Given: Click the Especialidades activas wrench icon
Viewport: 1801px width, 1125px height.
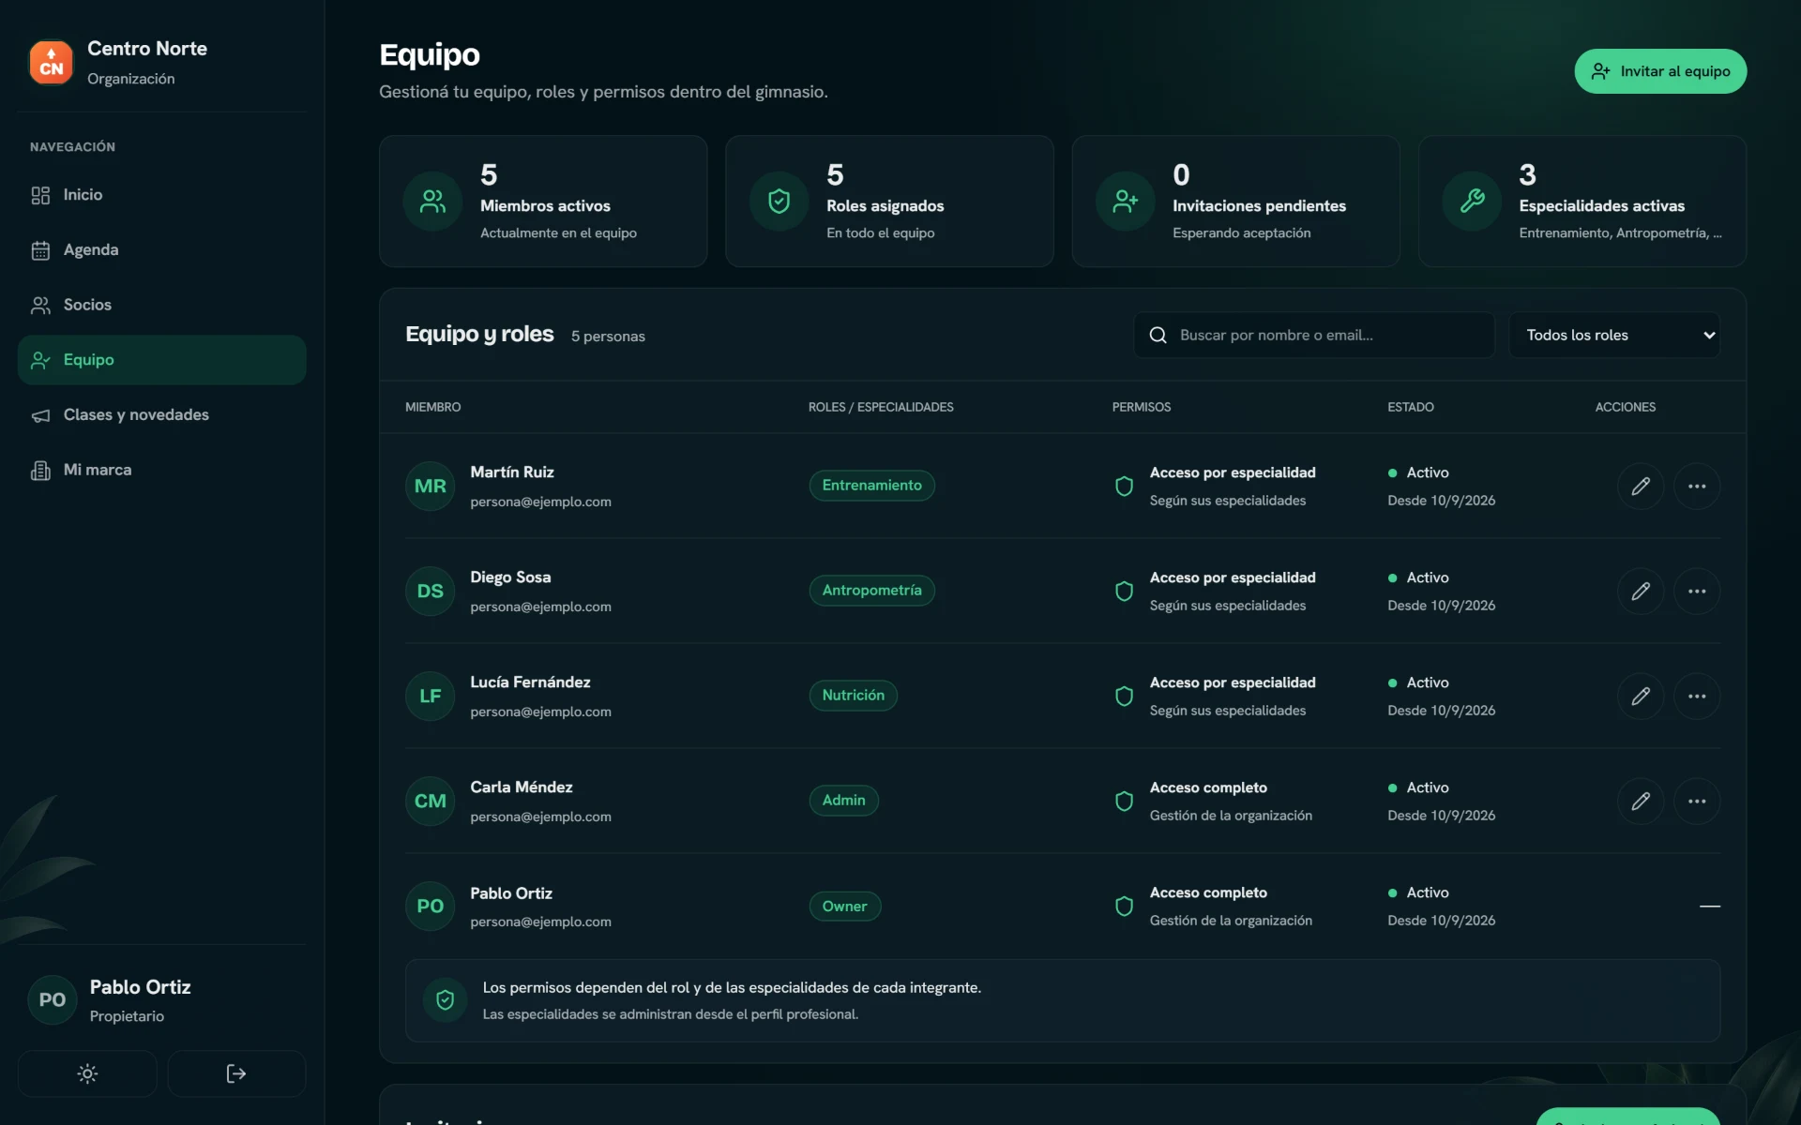Looking at the screenshot, I should click(1472, 201).
